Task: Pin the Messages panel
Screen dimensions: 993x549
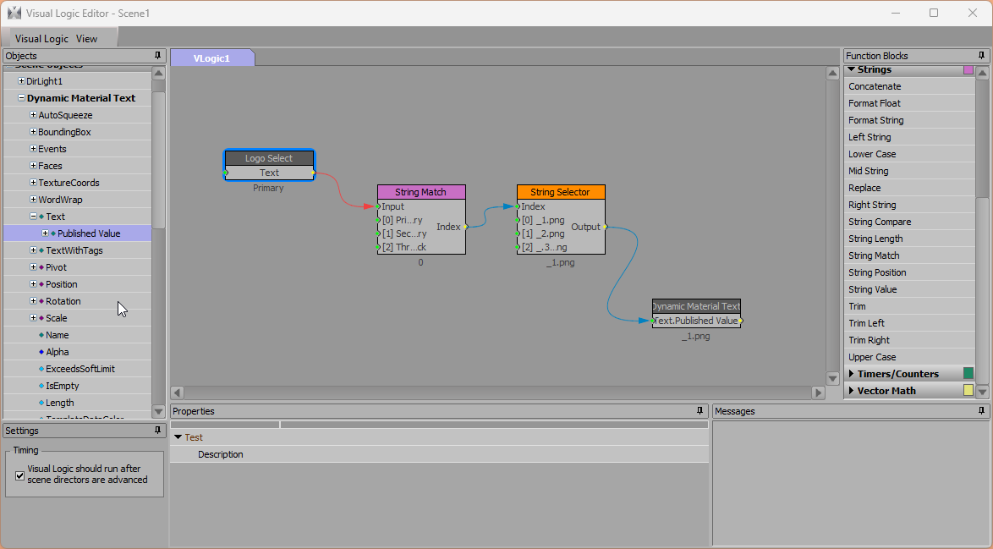Action: click(981, 411)
